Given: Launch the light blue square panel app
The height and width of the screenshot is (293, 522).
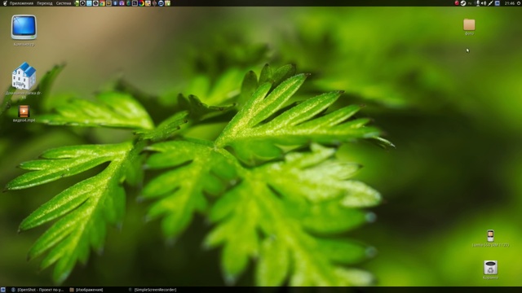Looking at the screenshot, I should point(89,3).
